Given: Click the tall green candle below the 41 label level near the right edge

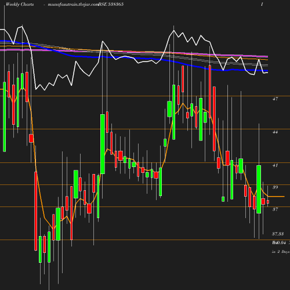Looking at the screenshot, I should pyautogui.click(x=259, y=189).
